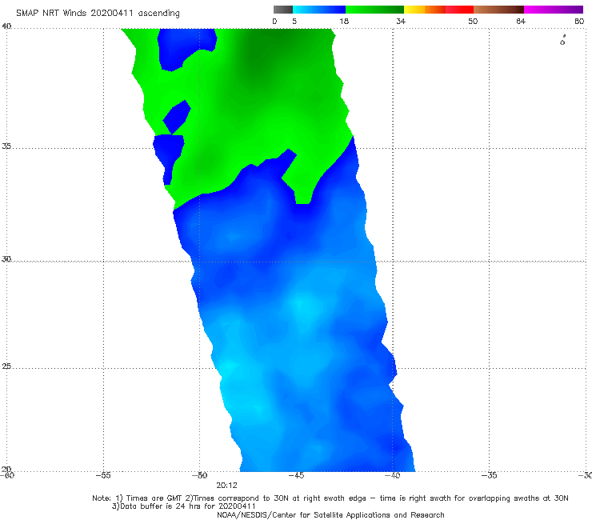Select the yellow-orange colorbar segment
Image resolution: width=592 pixels, height=520 pixels.
pyautogui.click(x=424, y=10)
